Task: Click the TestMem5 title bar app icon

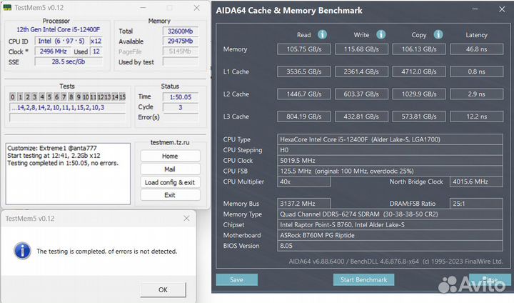Action: pos(7,8)
